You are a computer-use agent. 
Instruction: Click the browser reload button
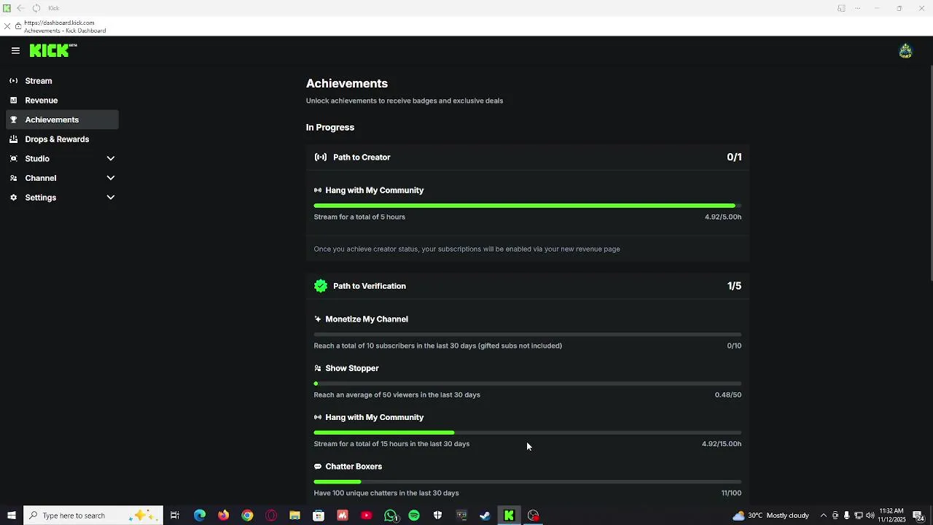pyautogui.click(x=36, y=8)
